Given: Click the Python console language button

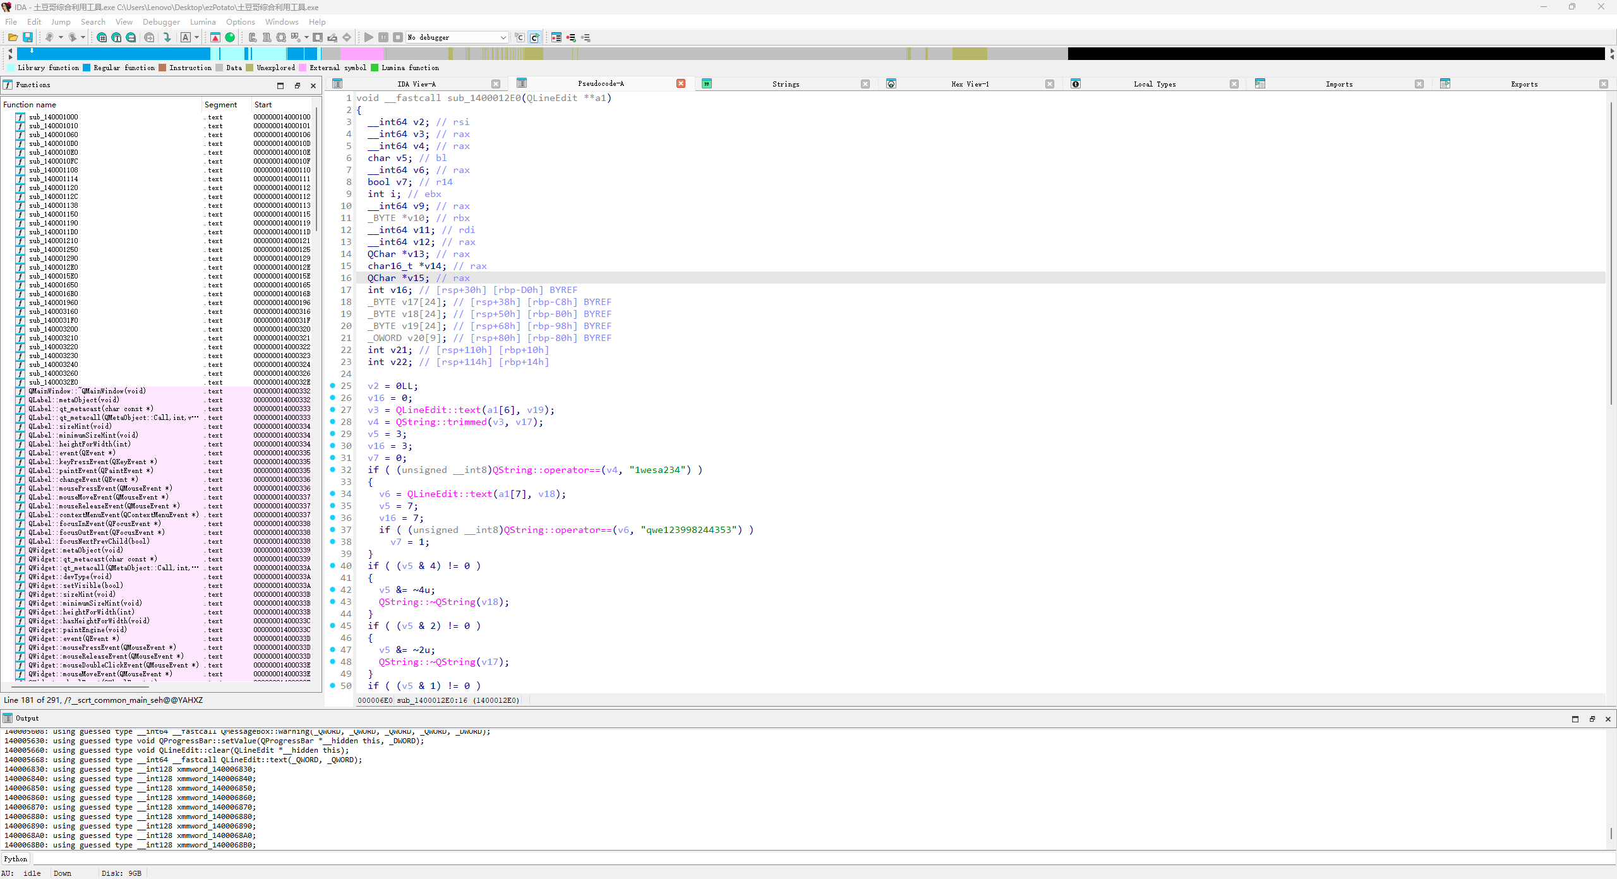Looking at the screenshot, I should click(16, 859).
